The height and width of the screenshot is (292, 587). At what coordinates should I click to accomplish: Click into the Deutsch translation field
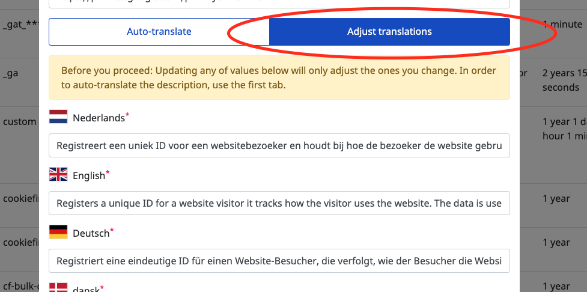pos(279,261)
